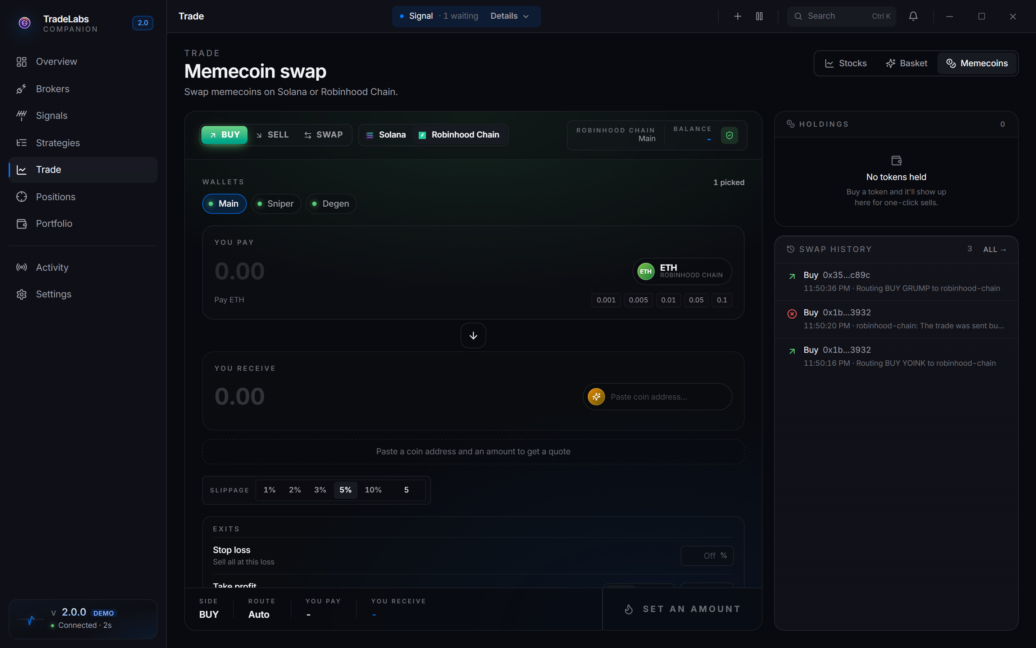Go to the Brokers page
The height and width of the screenshot is (648, 1036).
83,89
